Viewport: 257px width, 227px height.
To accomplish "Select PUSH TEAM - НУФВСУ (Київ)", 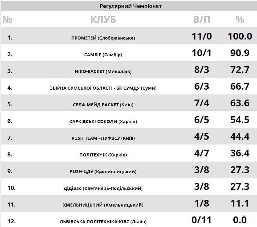I will pyautogui.click(x=103, y=138).
